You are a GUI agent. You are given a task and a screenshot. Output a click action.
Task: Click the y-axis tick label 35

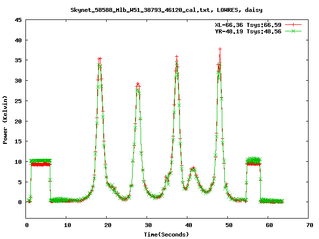click(18, 60)
